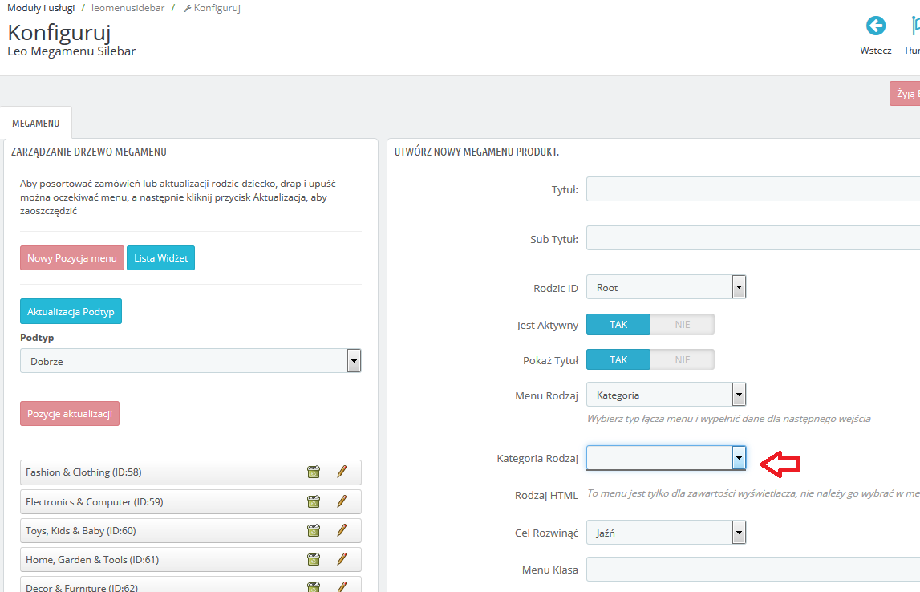Viewport: 920px width, 592px height.
Task: Set Jest Aktywny to TAK
Action: click(618, 324)
